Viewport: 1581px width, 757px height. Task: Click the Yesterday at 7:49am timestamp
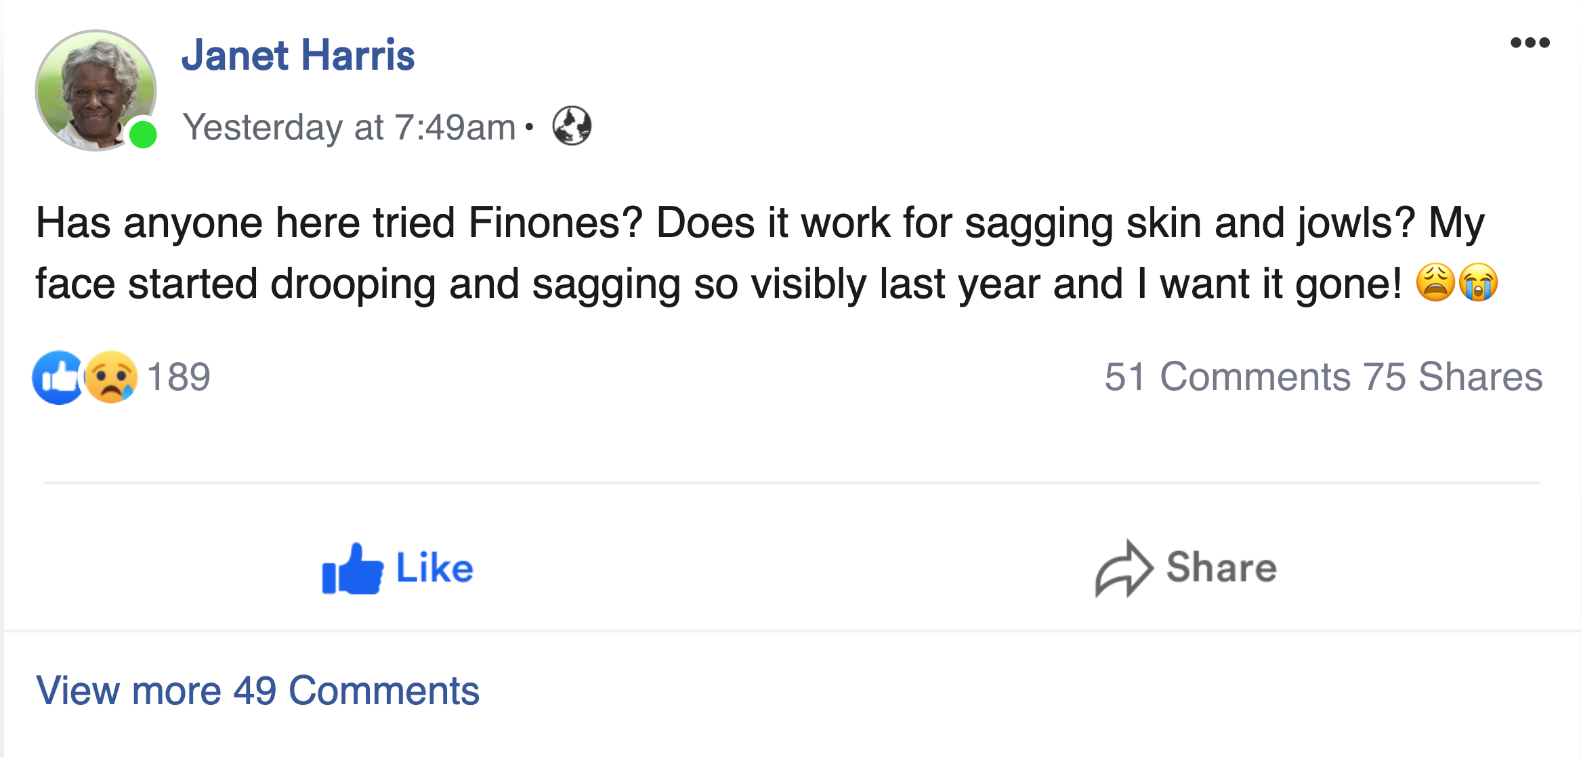tap(350, 127)
